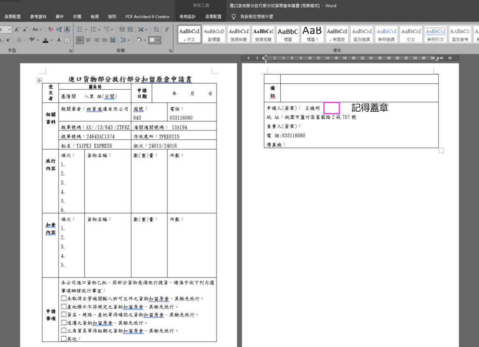Click the Superscript x² icon

[8, 40]
